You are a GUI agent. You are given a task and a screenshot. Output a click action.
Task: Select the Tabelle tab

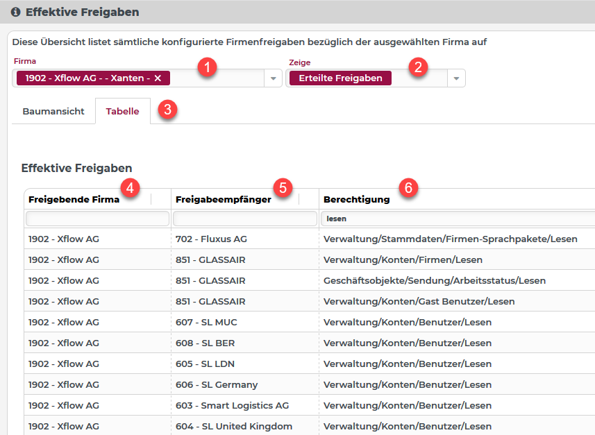point(122,111)
